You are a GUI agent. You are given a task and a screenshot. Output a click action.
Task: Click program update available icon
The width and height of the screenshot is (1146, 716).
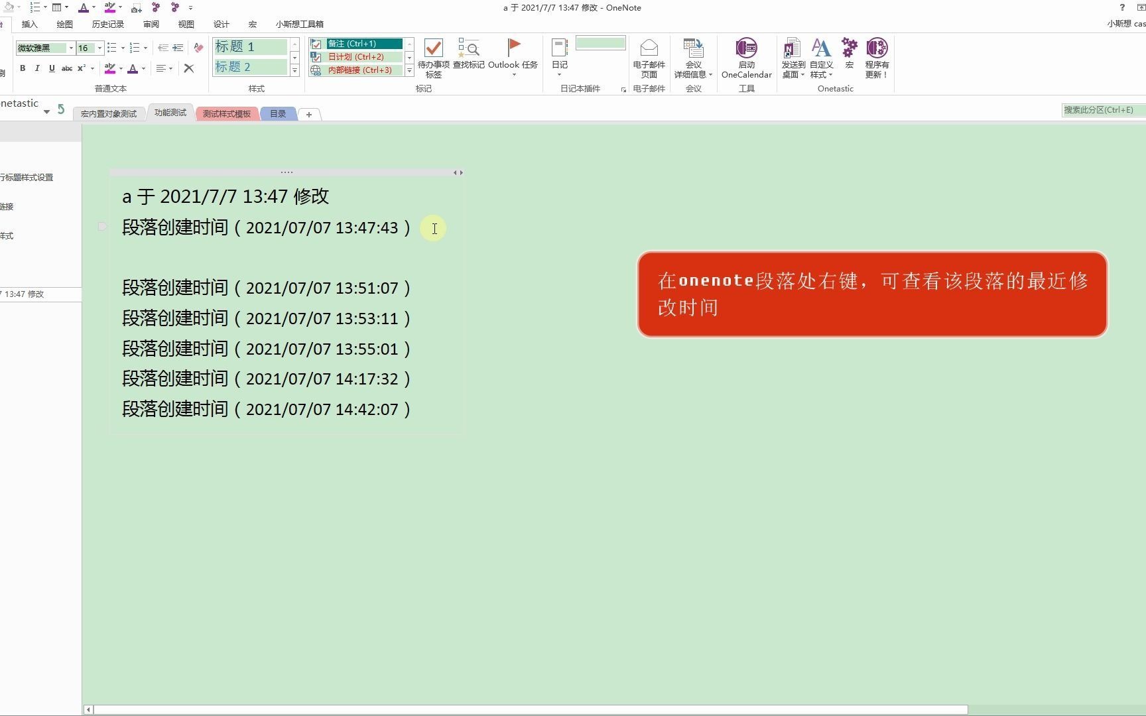[877, 48]
